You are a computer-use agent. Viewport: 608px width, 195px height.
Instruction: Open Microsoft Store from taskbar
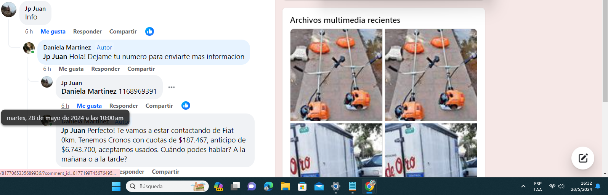click(x=302, y=186)
